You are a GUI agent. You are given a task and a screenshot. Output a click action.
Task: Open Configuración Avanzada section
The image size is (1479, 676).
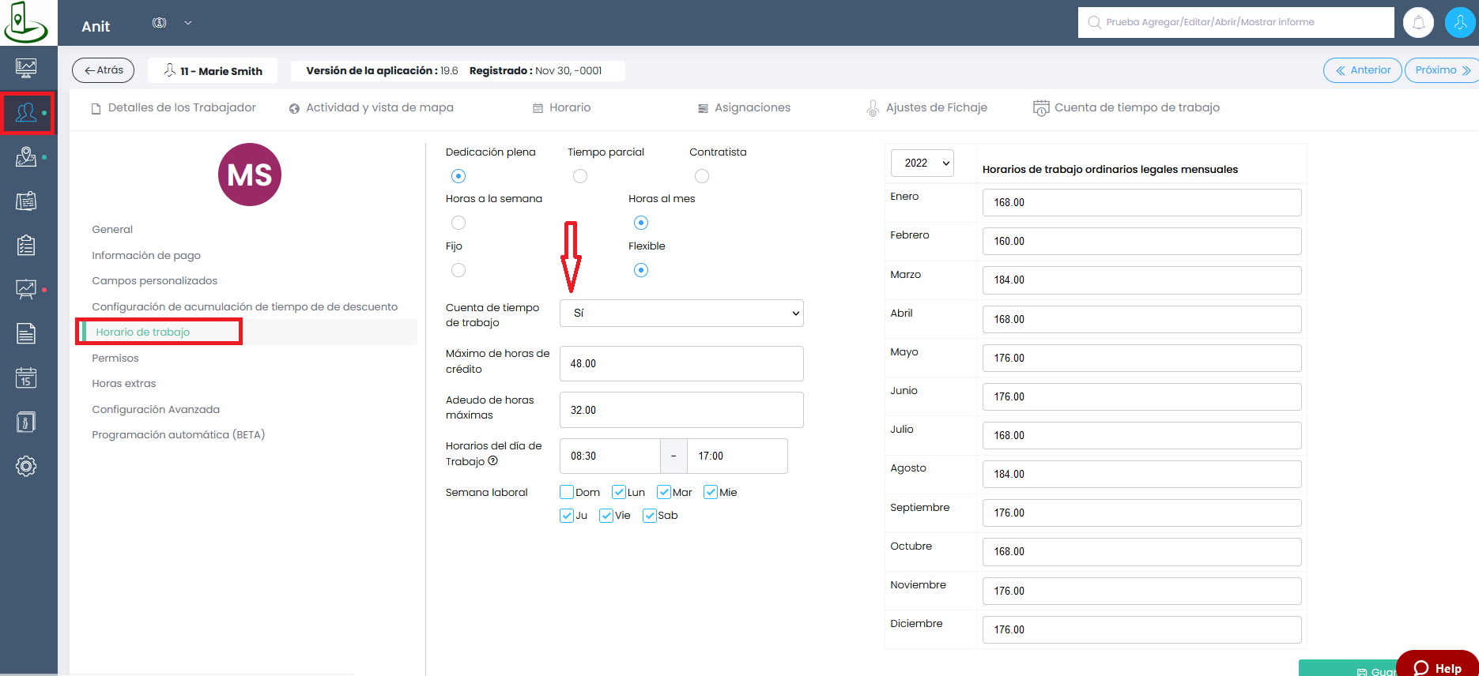156,409
